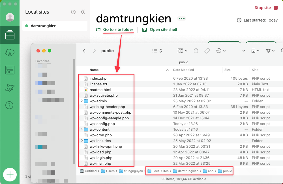Change Finder list view mode
The width and height of the screenshot is (283, 184).
pos(157,51)
